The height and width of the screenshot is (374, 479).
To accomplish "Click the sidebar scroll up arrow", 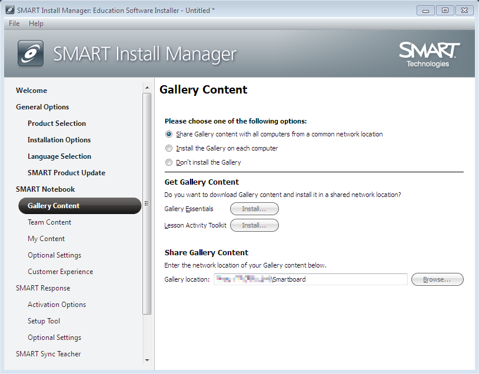I will point(147,88).
